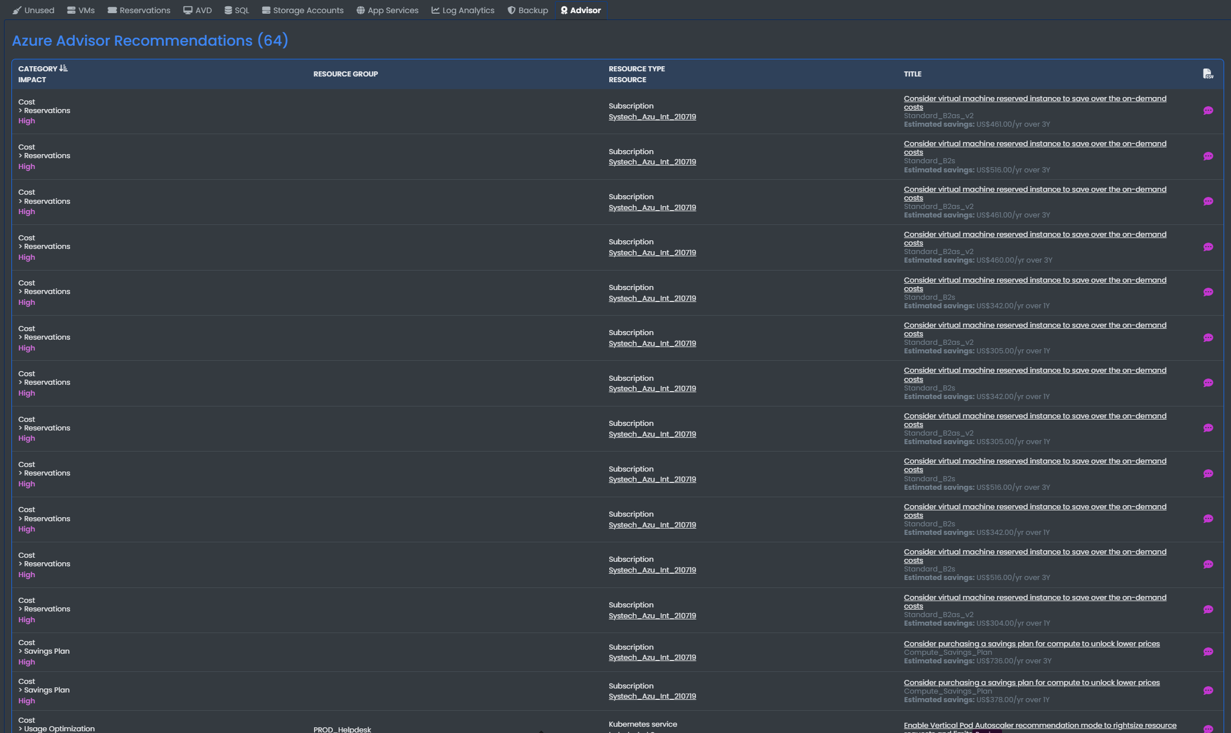Click Subscription resource type in US$736.00/yr row
The width and height of the screenshot is (1231, 733).
pos(631,647)
